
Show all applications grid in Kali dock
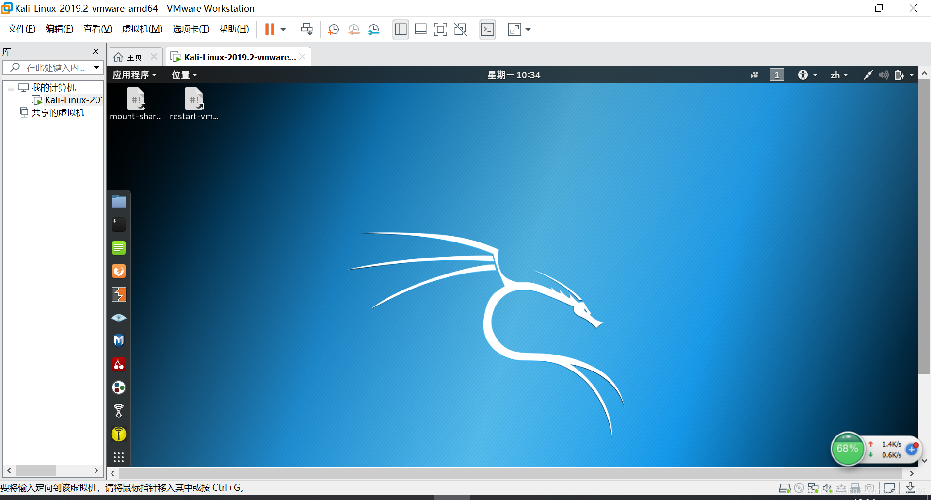[119, 457]
